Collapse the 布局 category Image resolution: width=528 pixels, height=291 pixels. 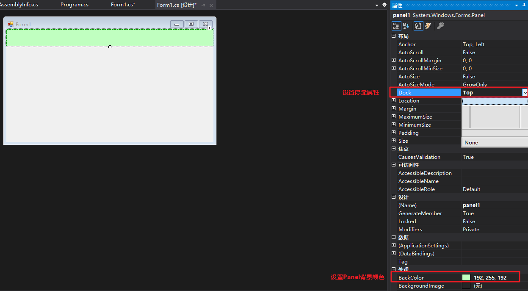point(393,36)
